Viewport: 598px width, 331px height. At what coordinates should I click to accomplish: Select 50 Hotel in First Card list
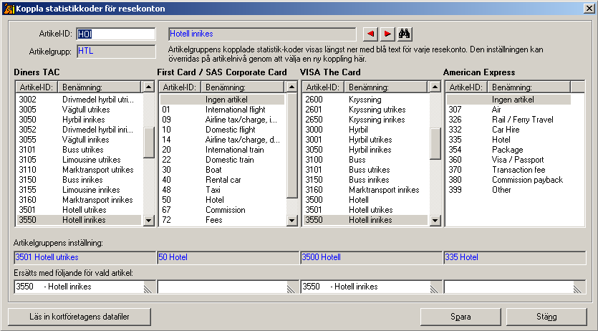click(222, 200)
